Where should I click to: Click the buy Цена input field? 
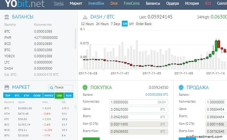139,110
